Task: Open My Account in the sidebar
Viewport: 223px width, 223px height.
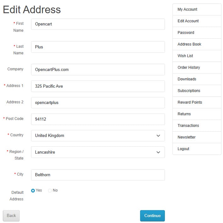Action: point(197,9)
